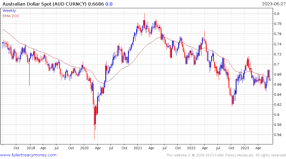Click the 0.56 price axis label
Image resolution: width=286 pixels, height=159 pixels.
coord(277,135)
